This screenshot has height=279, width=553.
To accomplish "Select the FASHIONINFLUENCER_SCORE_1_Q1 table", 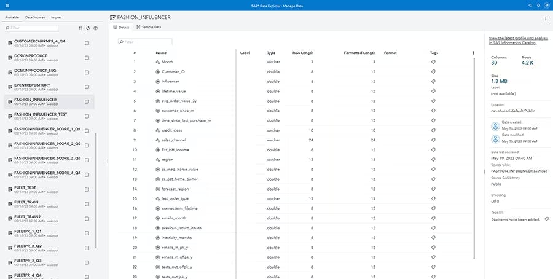I will tap(49, 131).
